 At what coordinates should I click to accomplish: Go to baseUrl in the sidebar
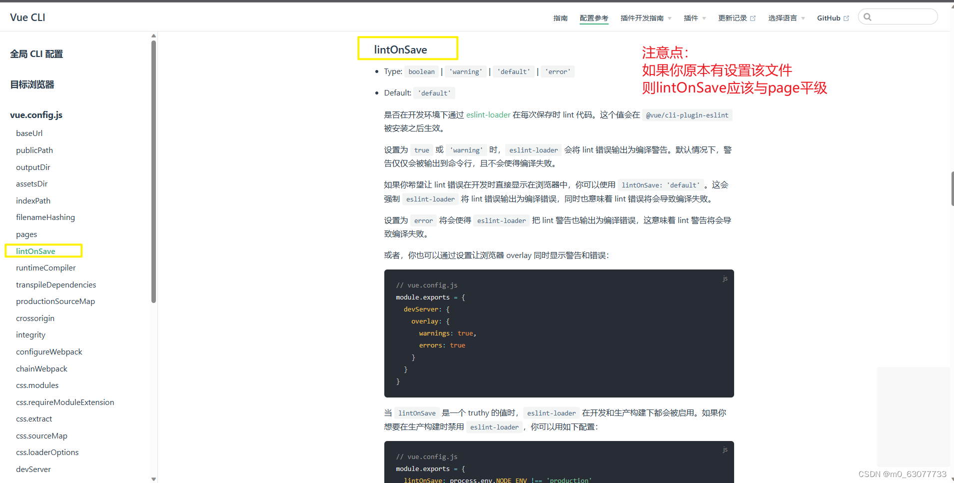[29, 133]
